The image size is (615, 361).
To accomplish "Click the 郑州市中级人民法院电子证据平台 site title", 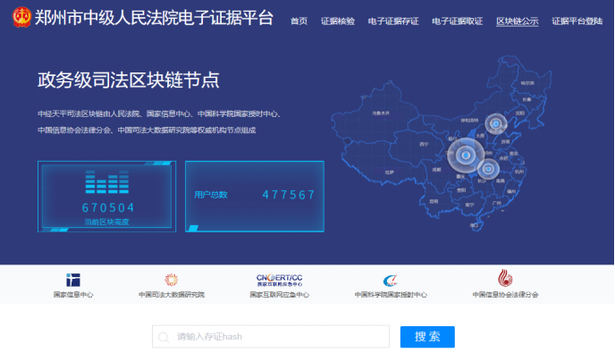I will click(154, 18).
